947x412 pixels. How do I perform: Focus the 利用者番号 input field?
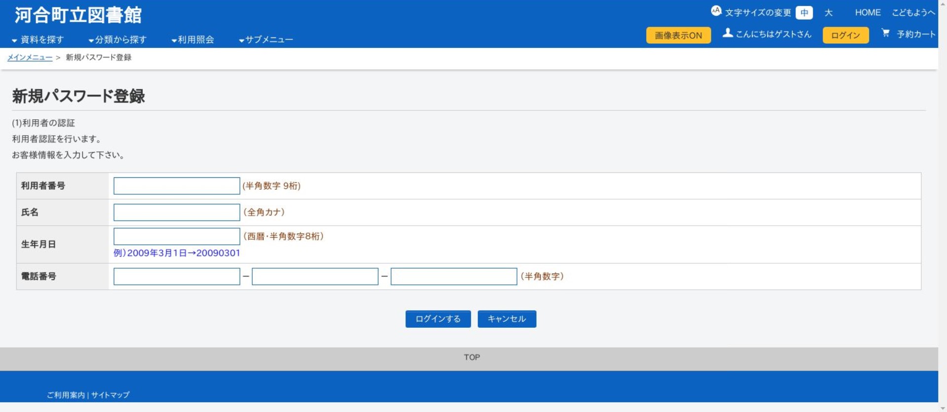click(177, 186)
